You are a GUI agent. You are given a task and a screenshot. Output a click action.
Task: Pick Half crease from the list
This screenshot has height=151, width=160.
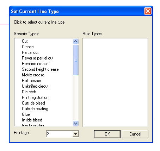(31, 81)
